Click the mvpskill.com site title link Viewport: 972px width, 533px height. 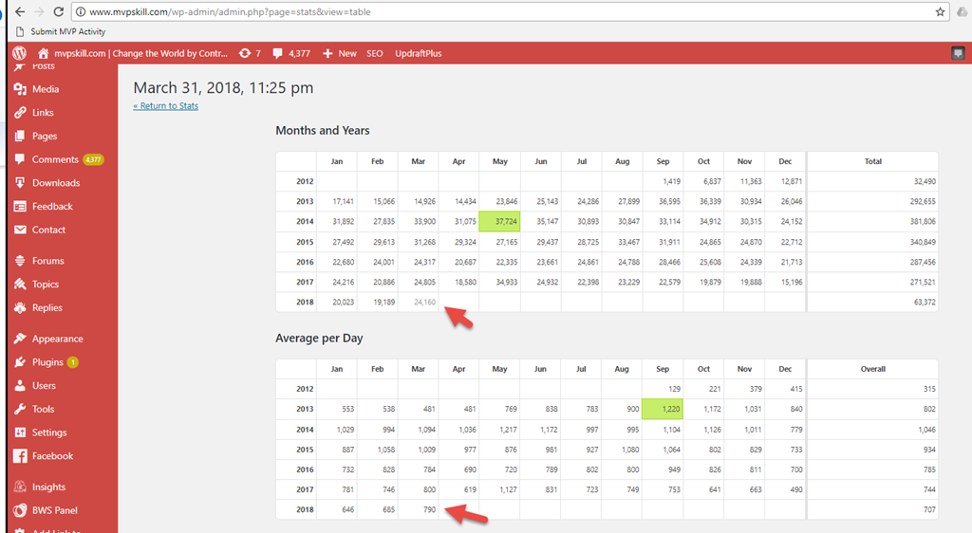[x=140, y=53]
